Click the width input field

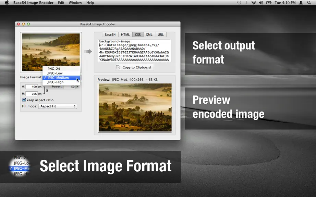(32, 87)
